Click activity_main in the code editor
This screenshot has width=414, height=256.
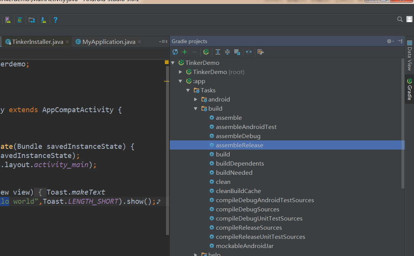[61, 165]
